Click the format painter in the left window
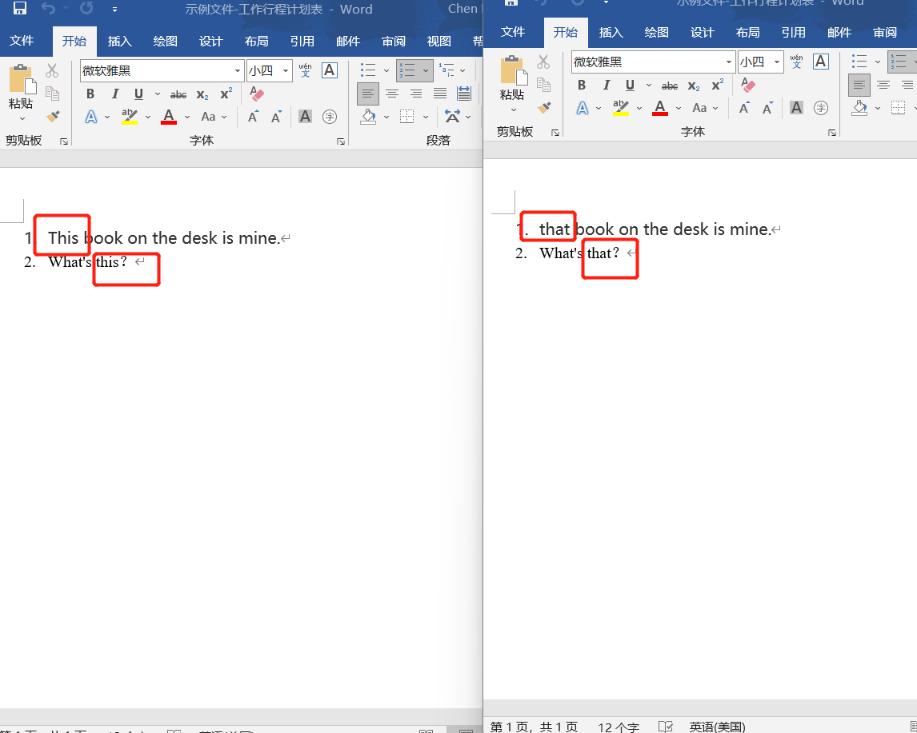The image size is (917, 733). pyautogui.click(x=53, y=117)
